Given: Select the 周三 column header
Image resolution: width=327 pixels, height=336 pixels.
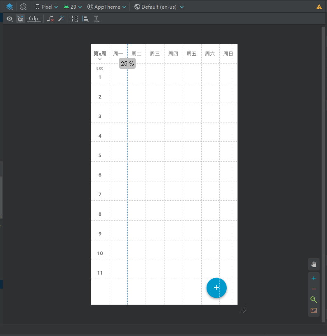Looking at the screenshot, I should click(x=155, y=54).
